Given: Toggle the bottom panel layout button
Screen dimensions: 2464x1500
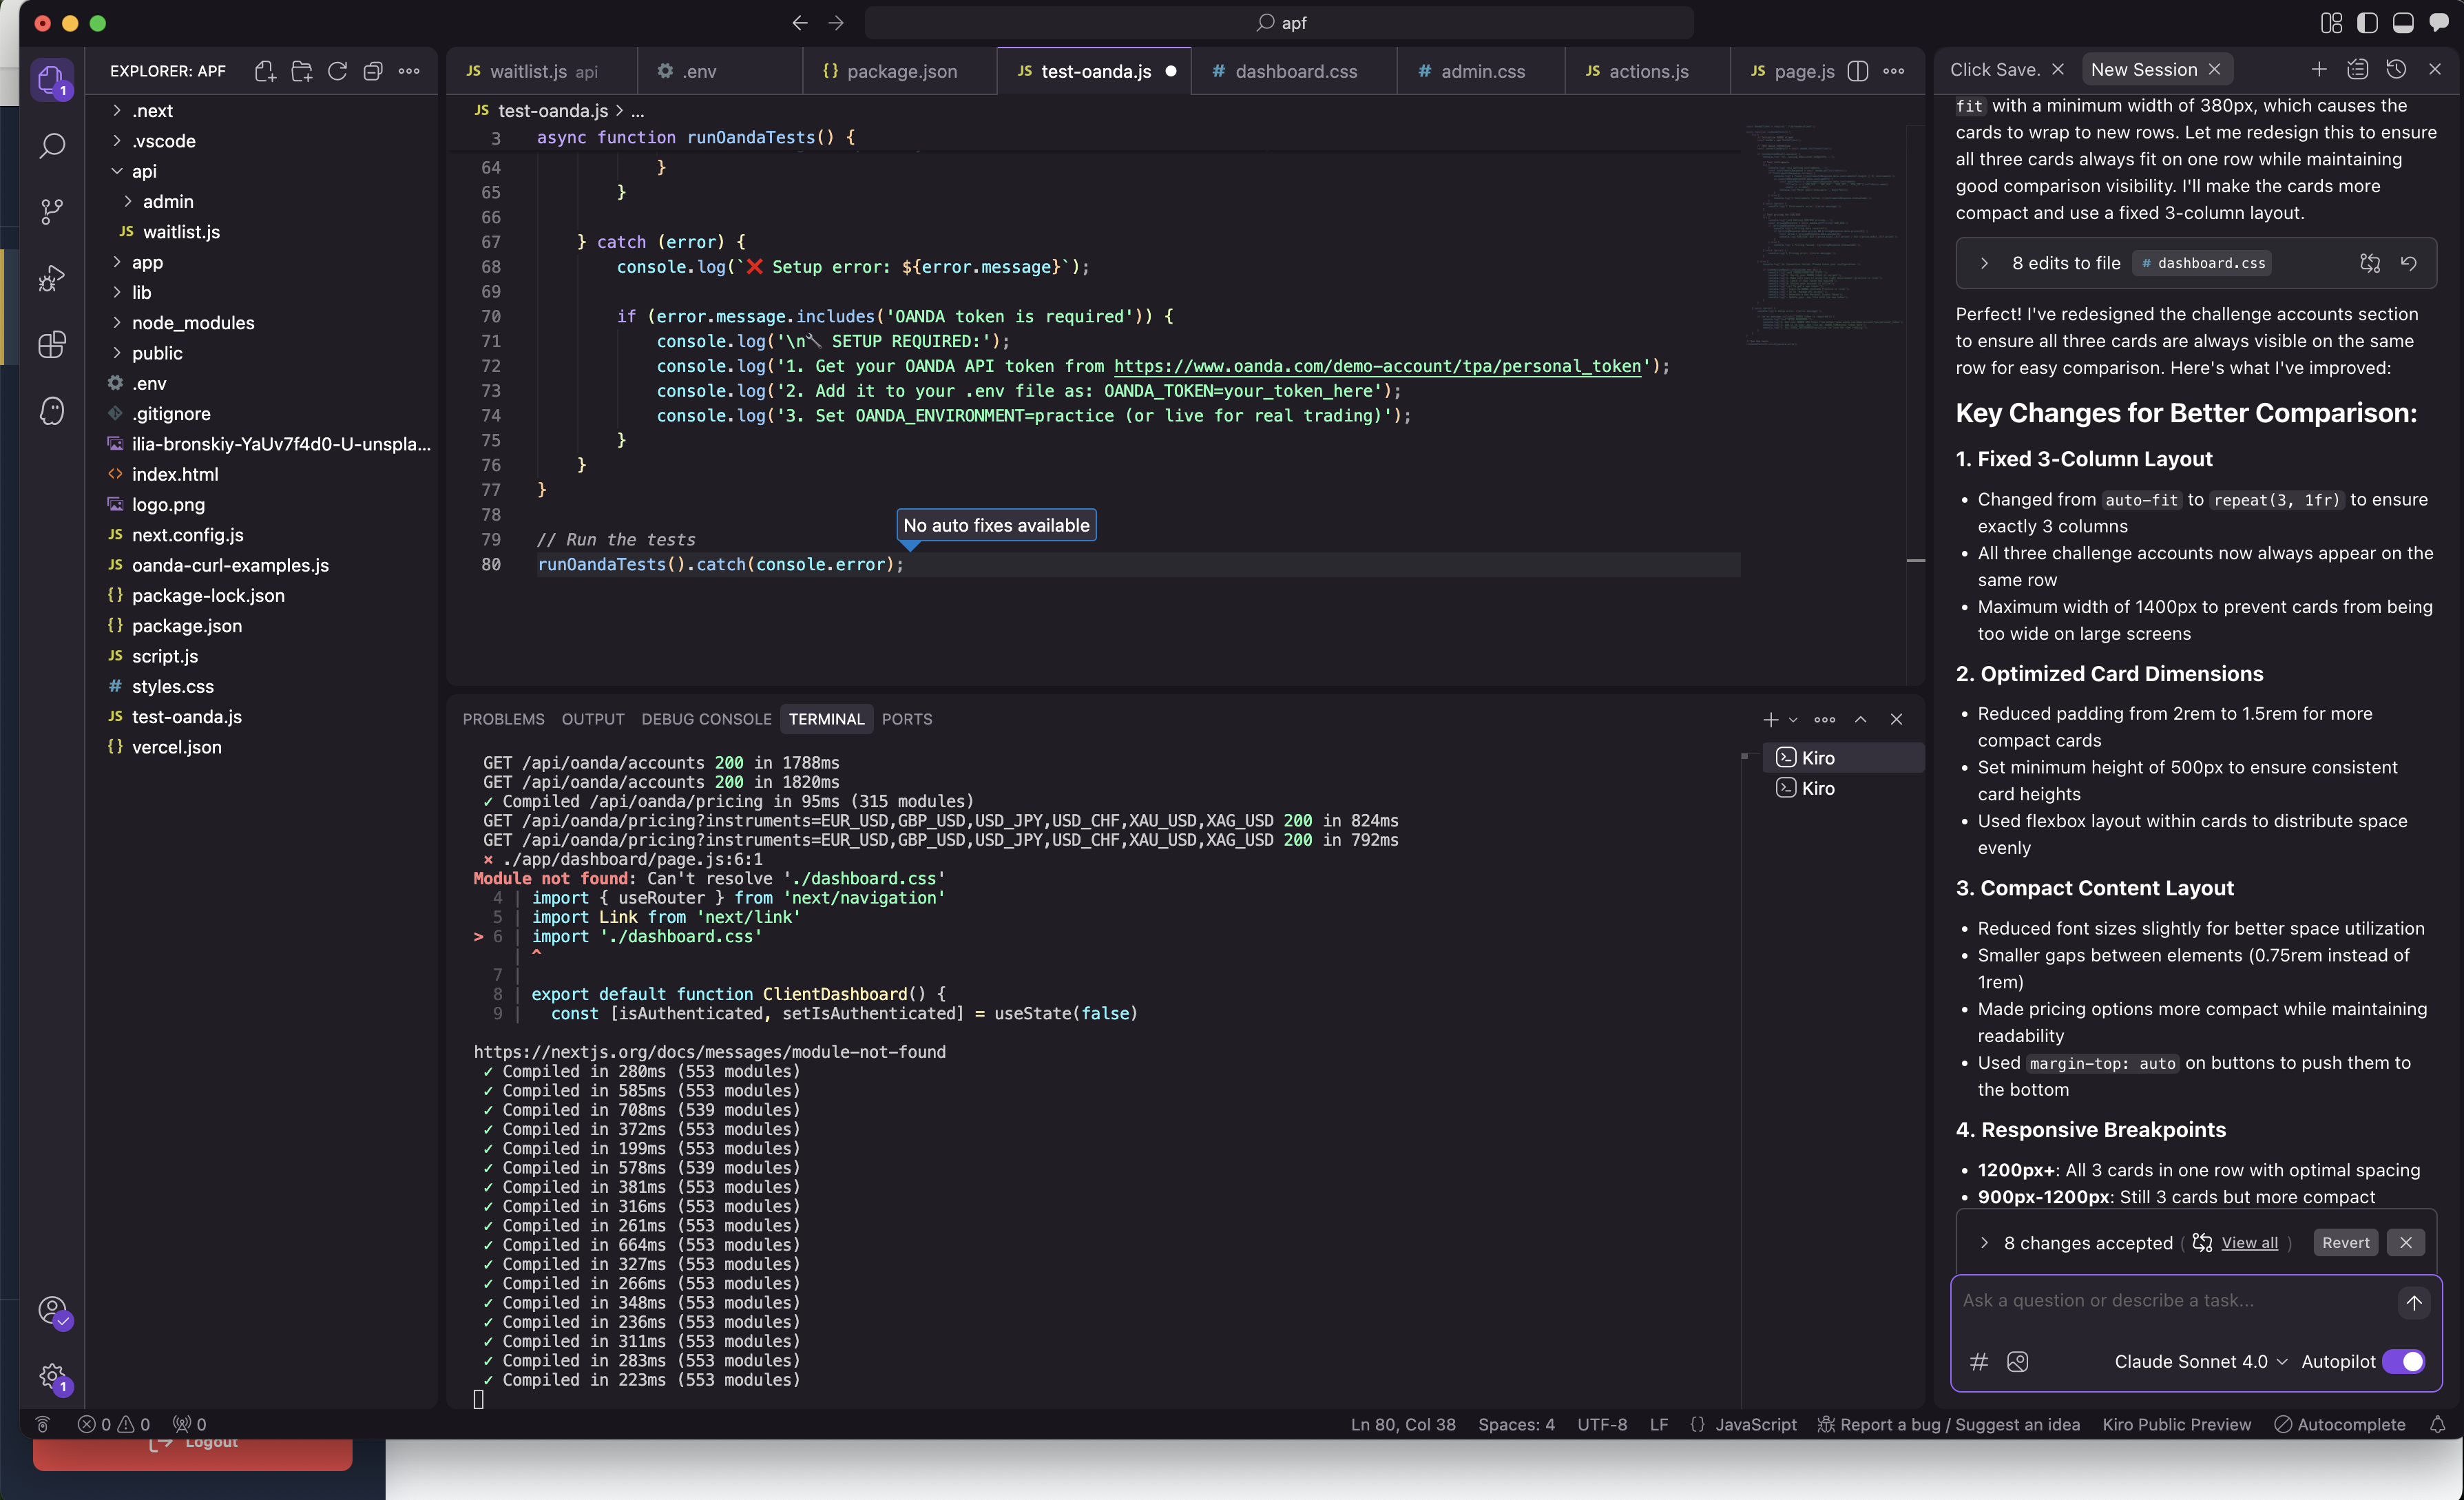Looking at the screenshot, I should pos(2403,22).
